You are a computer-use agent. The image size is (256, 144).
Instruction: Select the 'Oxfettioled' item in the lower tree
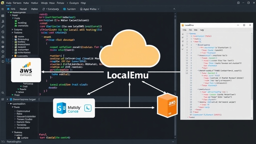pos(23,111)
